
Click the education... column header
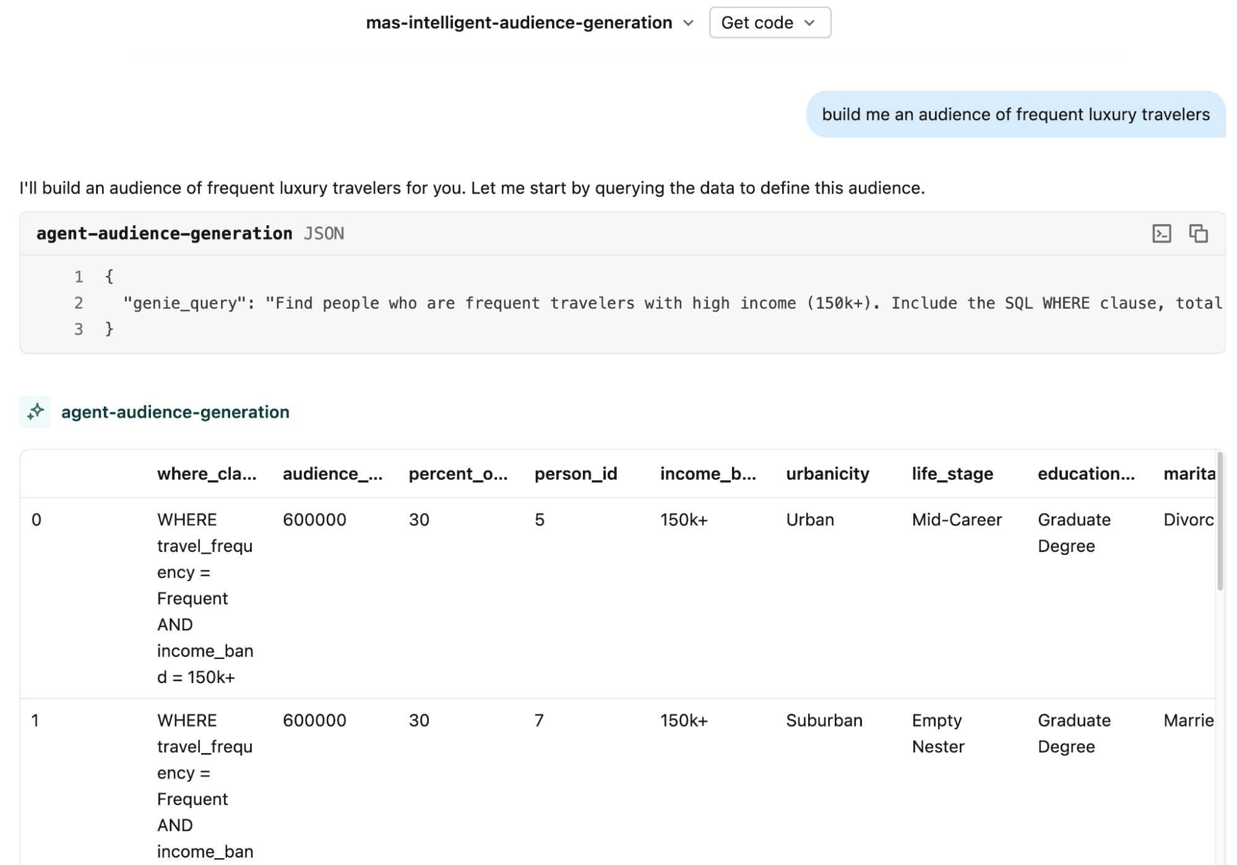[1085, 474]
